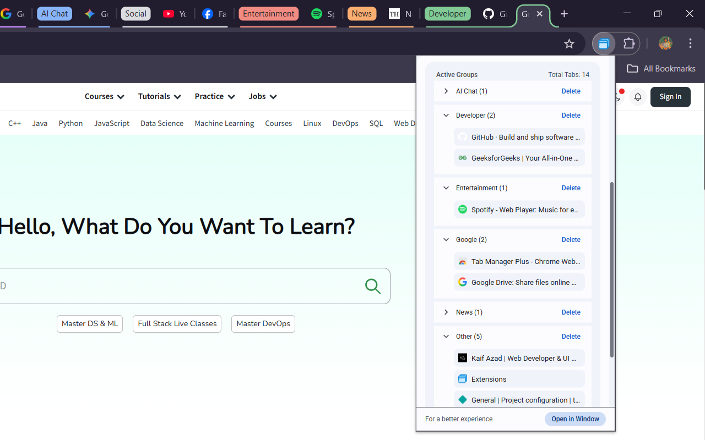This screenshot has width=705, height=440.
Task: Close the active GeeksforGeeks tab
Action: [x=539, y=14]
